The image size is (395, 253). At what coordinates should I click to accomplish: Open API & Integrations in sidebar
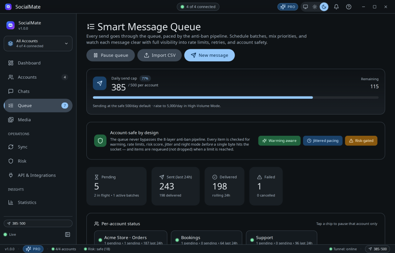pos(38,175)
